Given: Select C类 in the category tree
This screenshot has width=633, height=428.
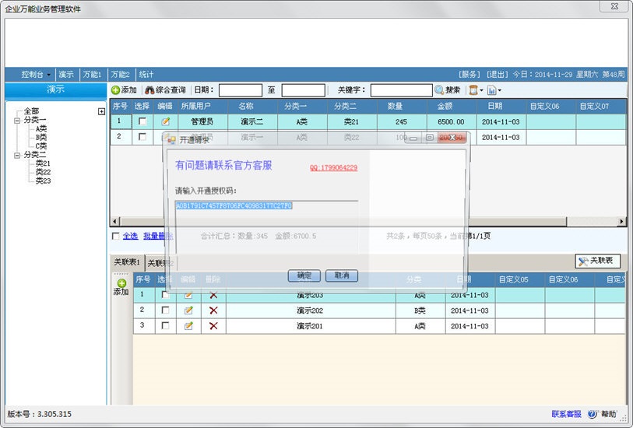Looking at the screenshot, I should coord(41,146).
